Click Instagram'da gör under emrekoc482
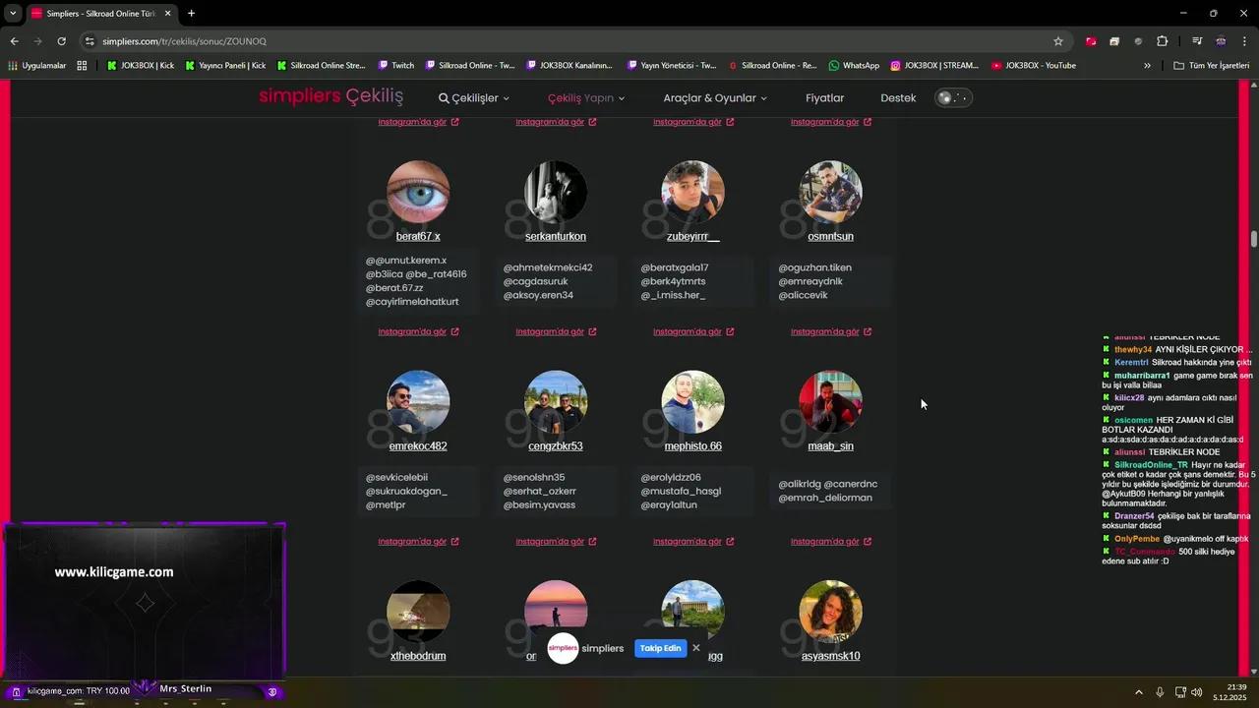 coord(418,542)
